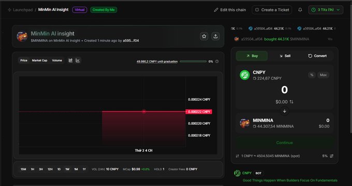The image size is (352, 186).
Task: Click the BOT tag next to CNPY
Action: click(x=258, y=173)
